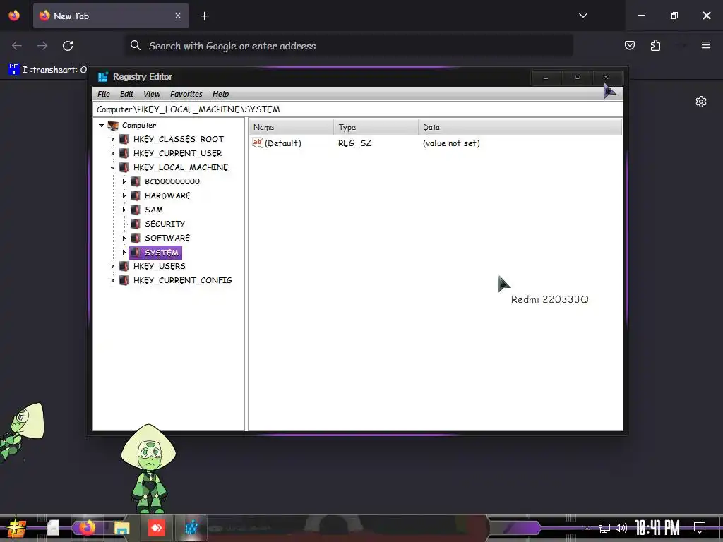Click the Firefox search and address bar

[349, 46]
